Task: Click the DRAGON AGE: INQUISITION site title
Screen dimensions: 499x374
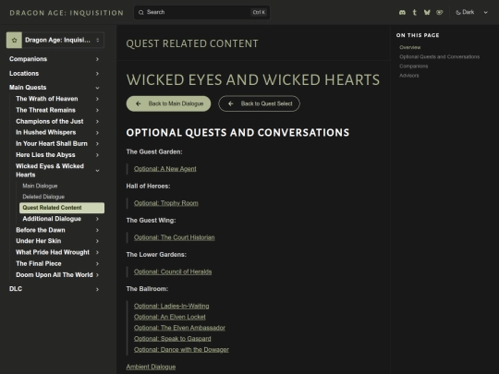Action: tap(67, 13)
